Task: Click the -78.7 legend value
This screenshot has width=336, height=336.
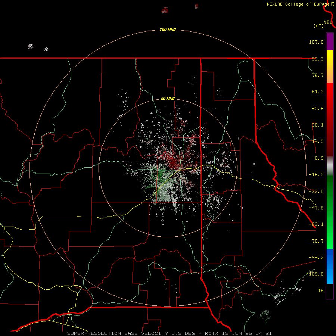Action: [x=316, y=241]
